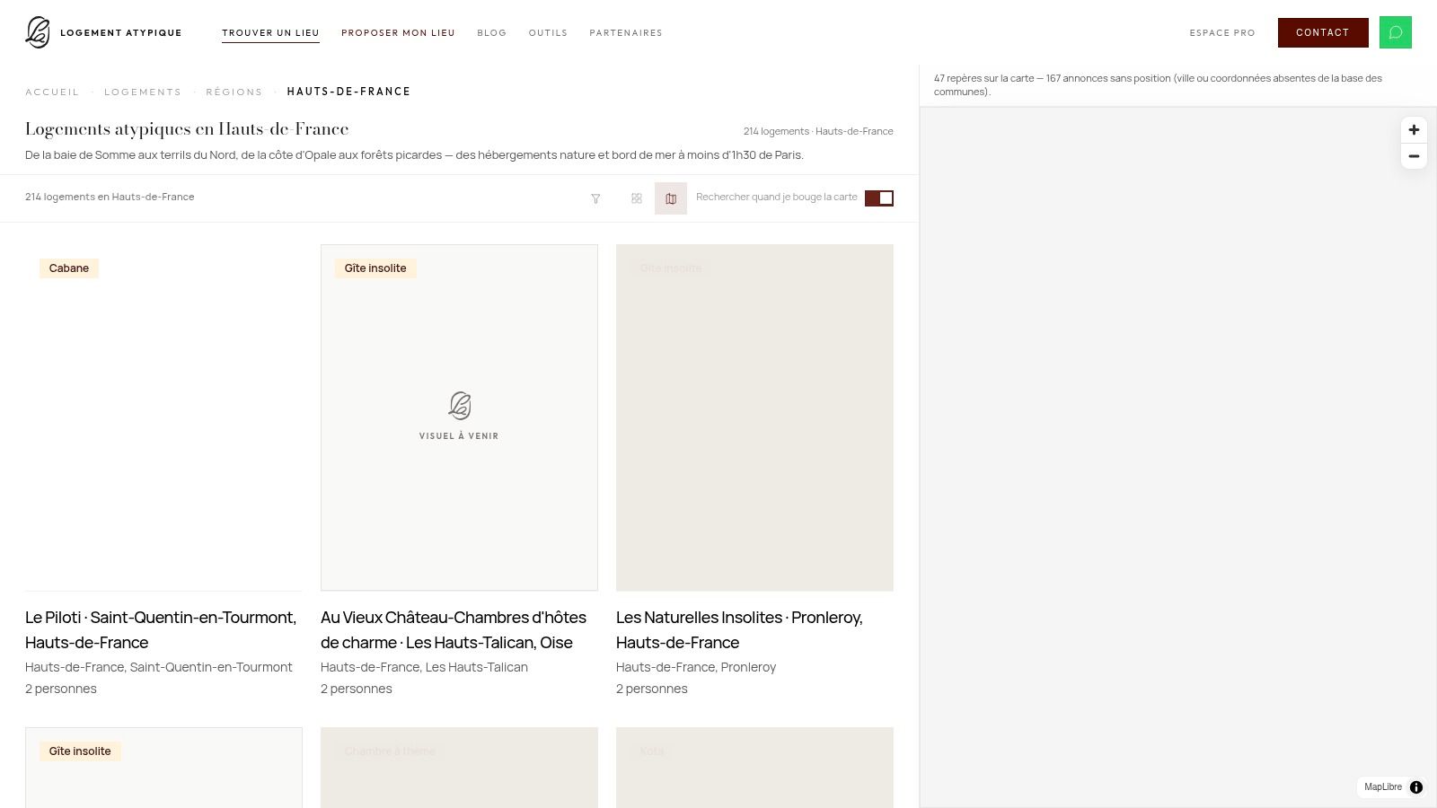This screenshot has height=808, width=1437.
Task: Click the Contact button
Action: pos(1323,32)
